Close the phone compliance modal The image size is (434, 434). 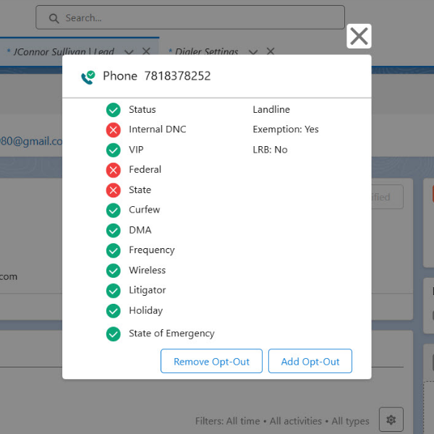pyautogui.click(x=359, y=36)
